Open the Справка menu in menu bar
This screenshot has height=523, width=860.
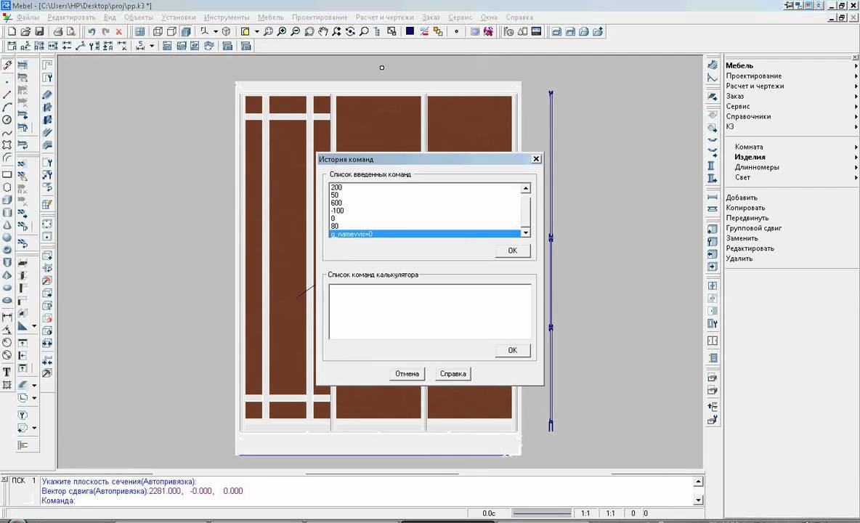click(519, 17)
